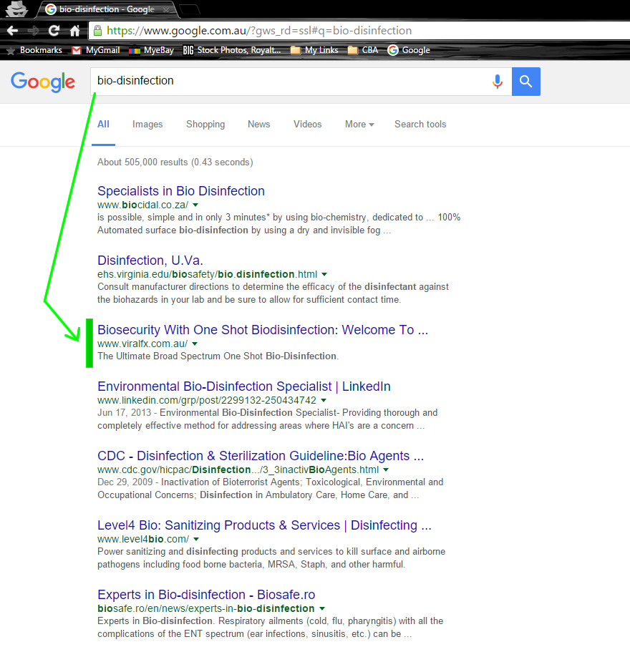Click the browser back arrow
This screenshot has width=630, height=647.
pos(12,31)
